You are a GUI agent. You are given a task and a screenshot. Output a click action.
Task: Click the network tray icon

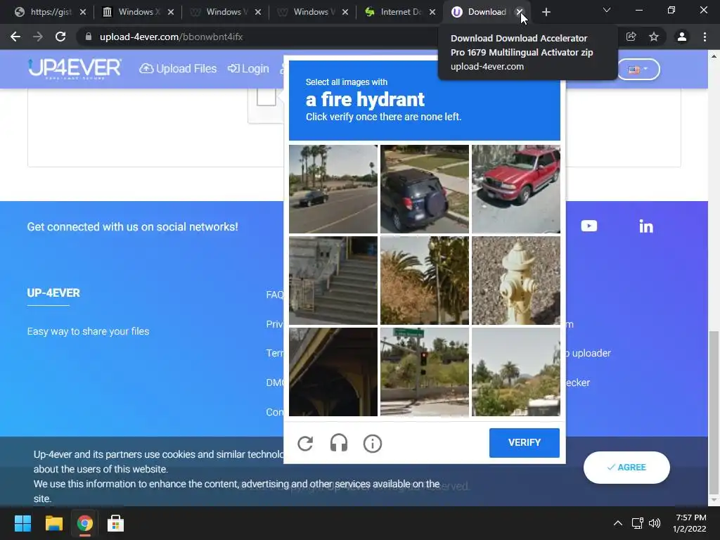coord(637,523)
